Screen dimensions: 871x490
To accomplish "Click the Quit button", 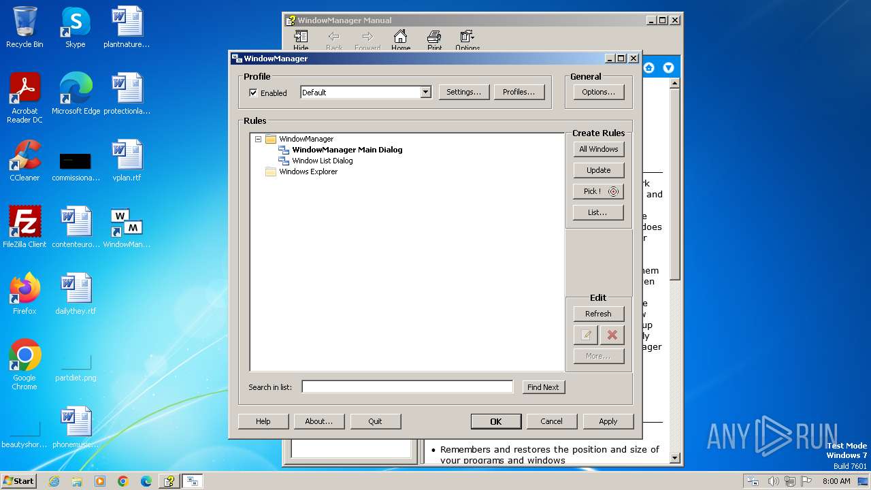I will click(376, 421).
